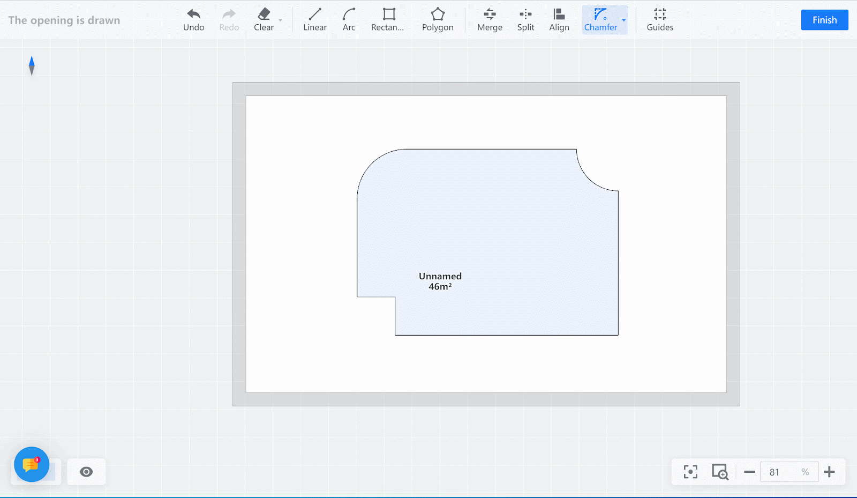Zoom out with the minus button
This screenshot has height=498, width=857.
coord(749,472)
